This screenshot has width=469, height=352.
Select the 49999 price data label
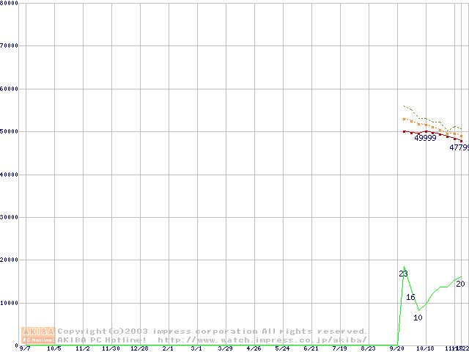[425, 138]
